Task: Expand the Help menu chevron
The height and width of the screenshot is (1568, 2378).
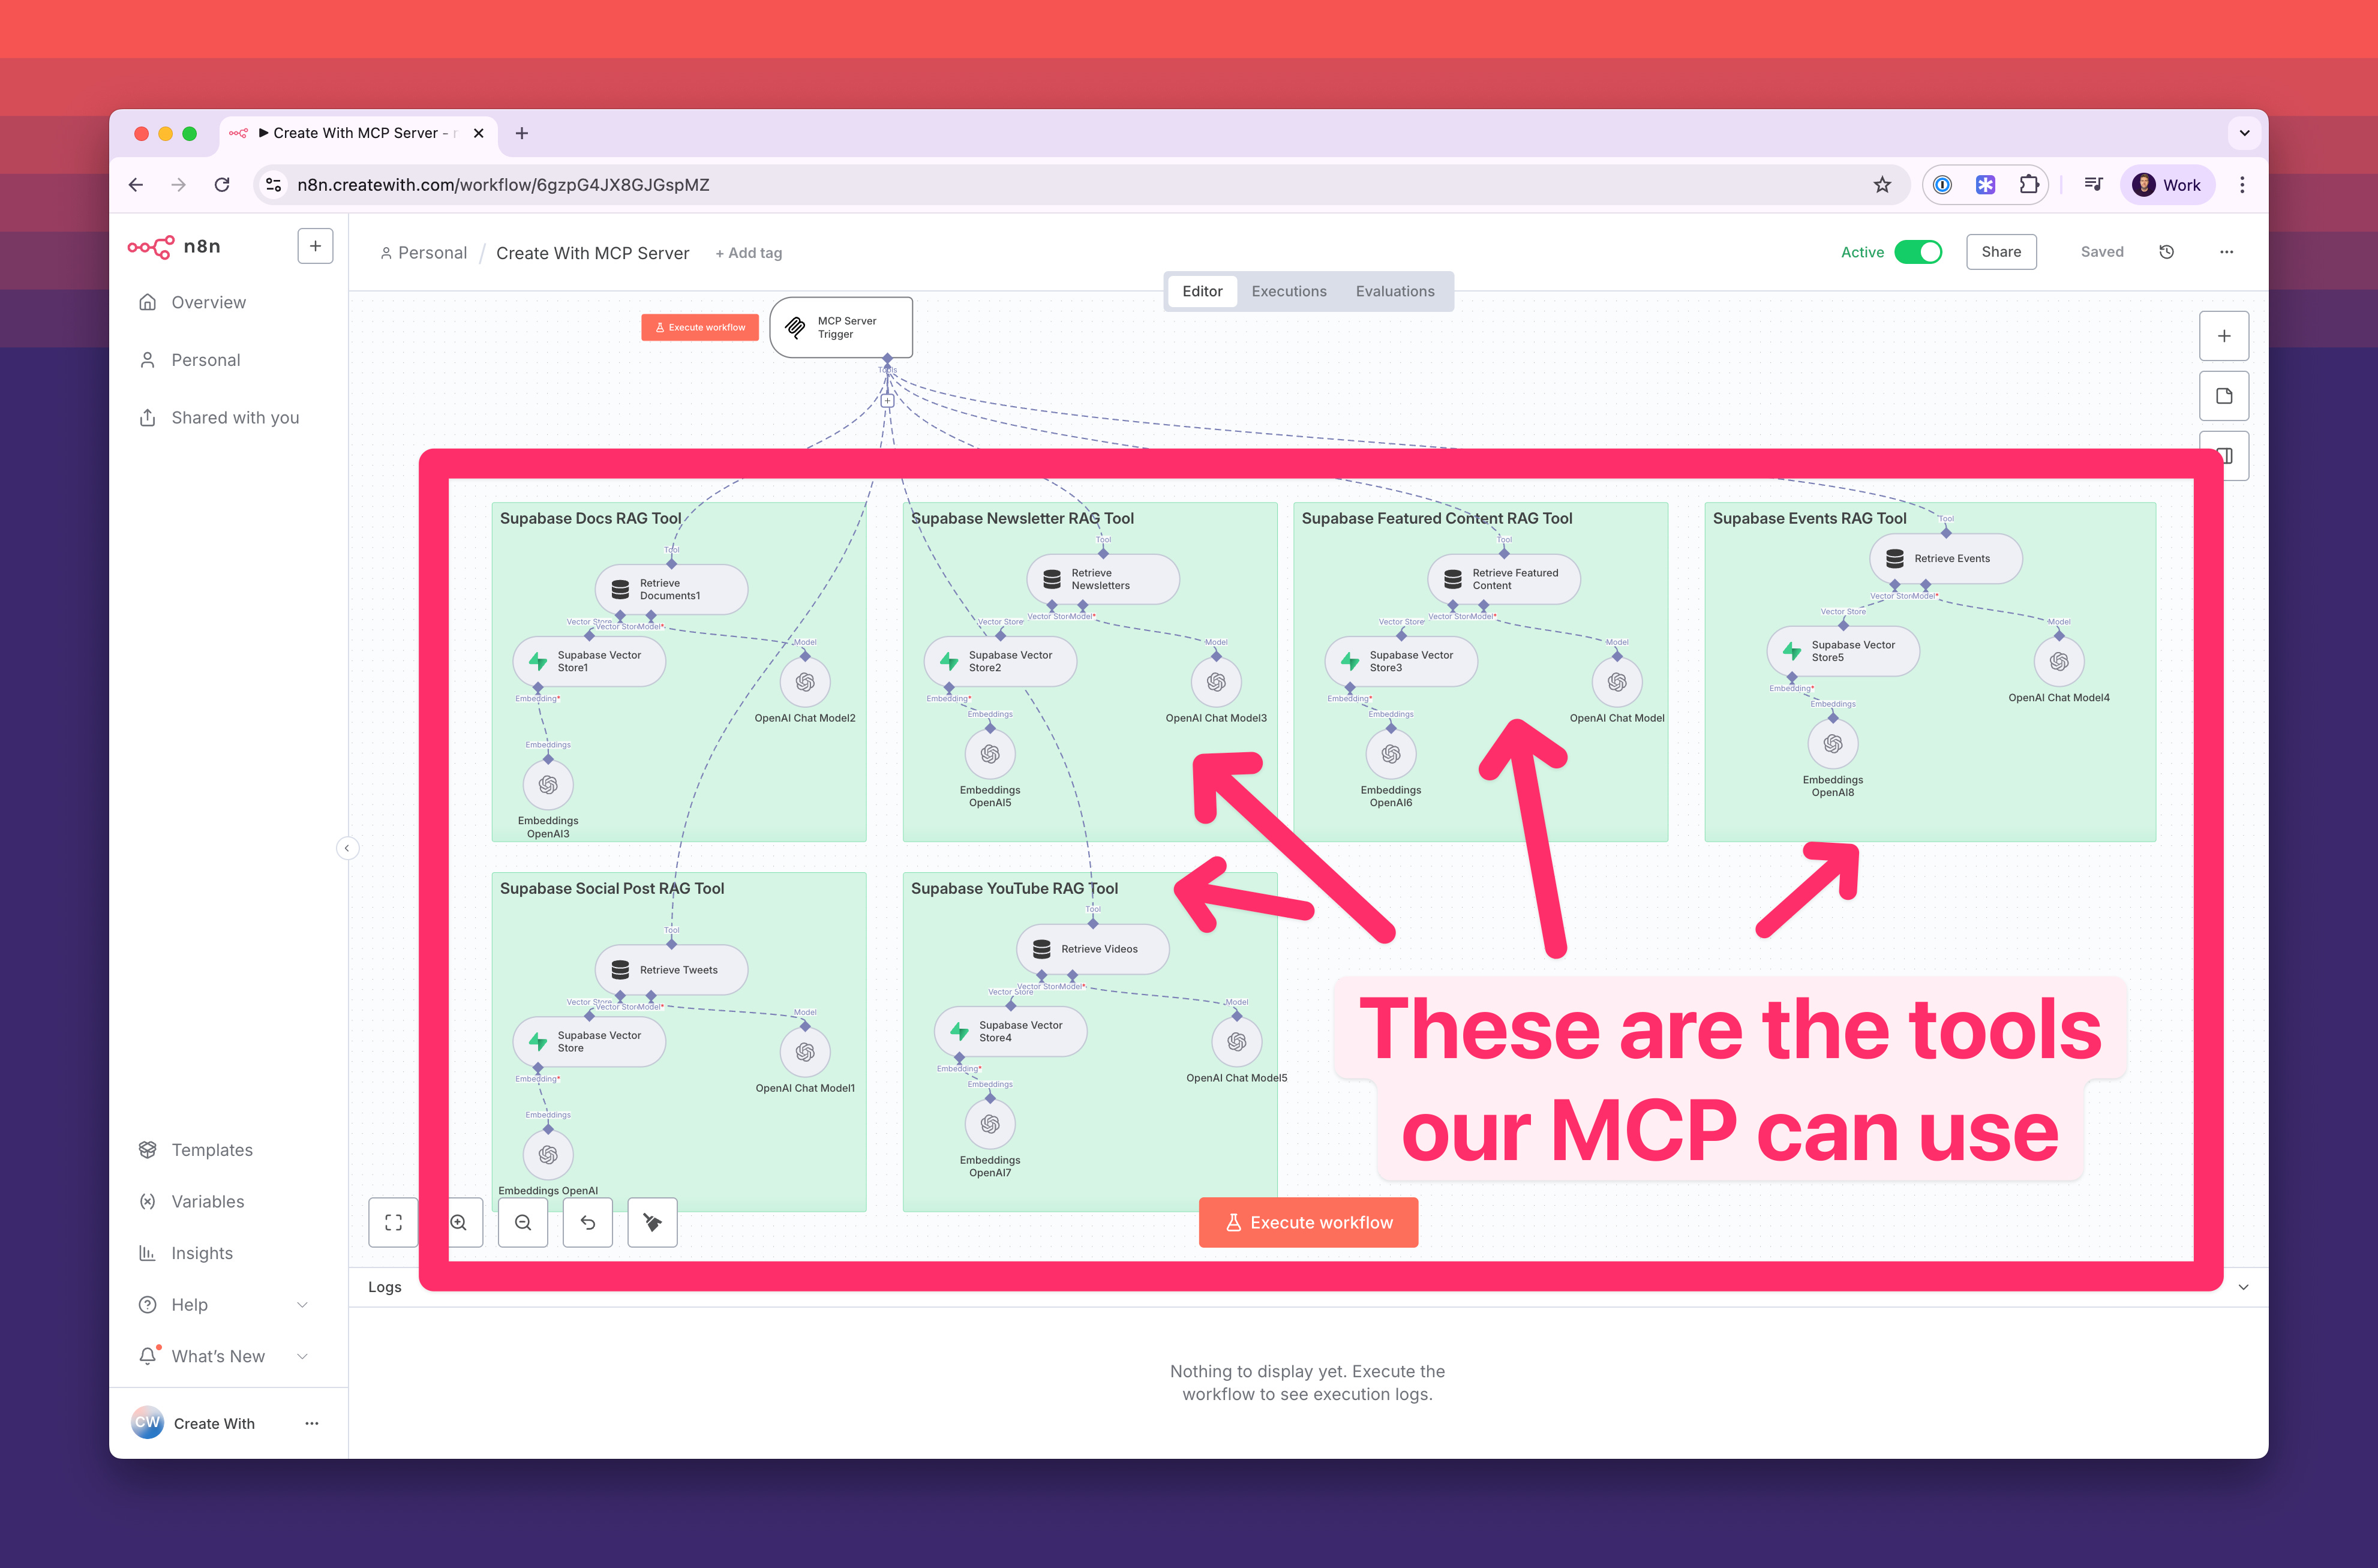Action: point(302,1305)
